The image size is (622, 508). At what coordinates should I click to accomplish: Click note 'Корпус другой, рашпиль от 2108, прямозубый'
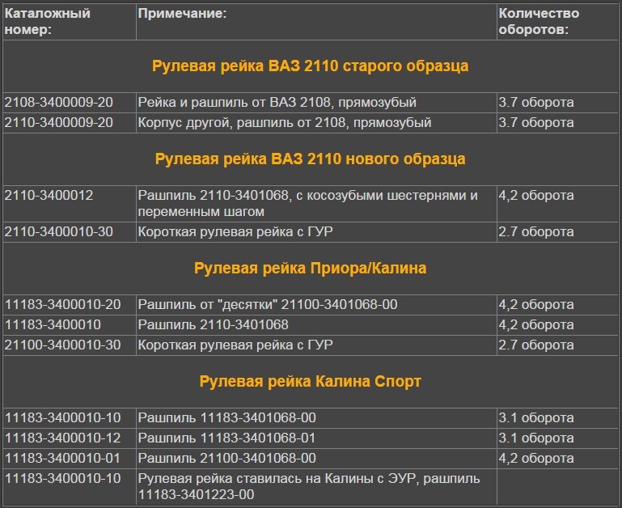[285, 123]
